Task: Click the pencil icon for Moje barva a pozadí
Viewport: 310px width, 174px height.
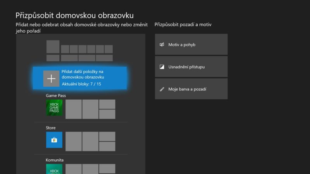Action: (x=162, y=89)
